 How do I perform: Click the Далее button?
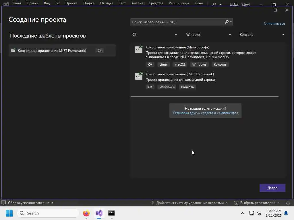(x=272, y=188)
